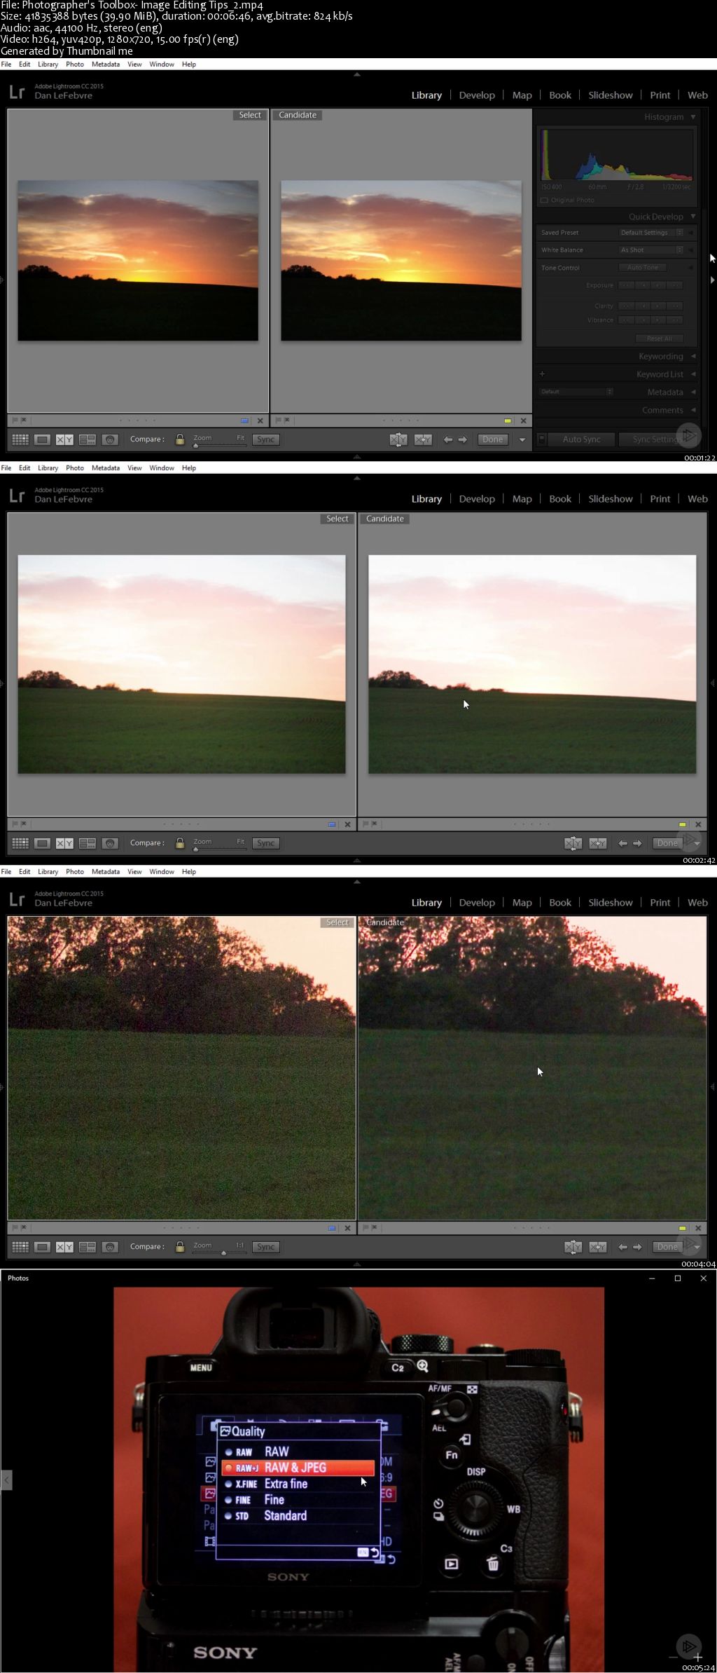Click blue color label on Select pane, 00:01:22 frame
This screenshot has width=717, height=1673.
[x=244, y=421]
